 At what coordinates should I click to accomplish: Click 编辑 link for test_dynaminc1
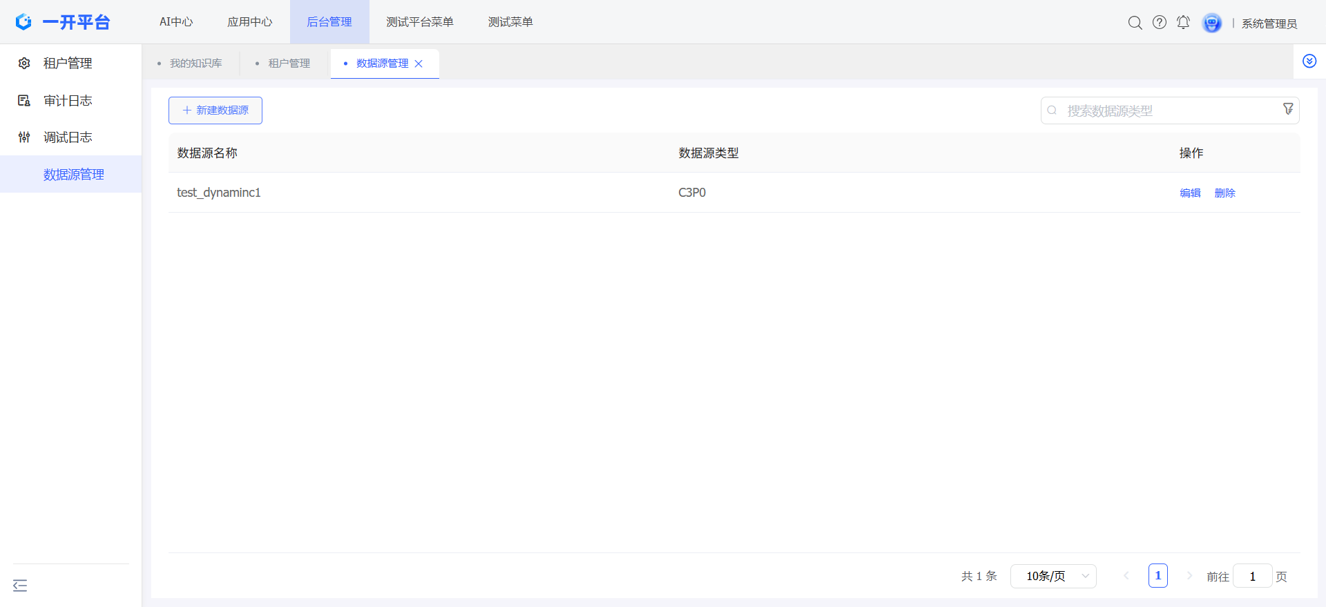pyautogui.click(x=1190, y=193)
